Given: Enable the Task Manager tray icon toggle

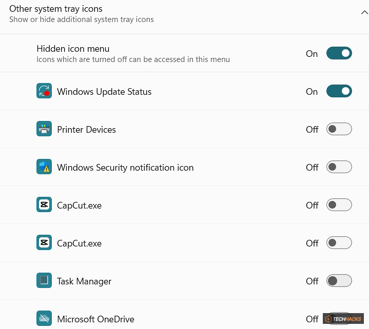Looking at the screenshot, I should click(x=339, y=281).
